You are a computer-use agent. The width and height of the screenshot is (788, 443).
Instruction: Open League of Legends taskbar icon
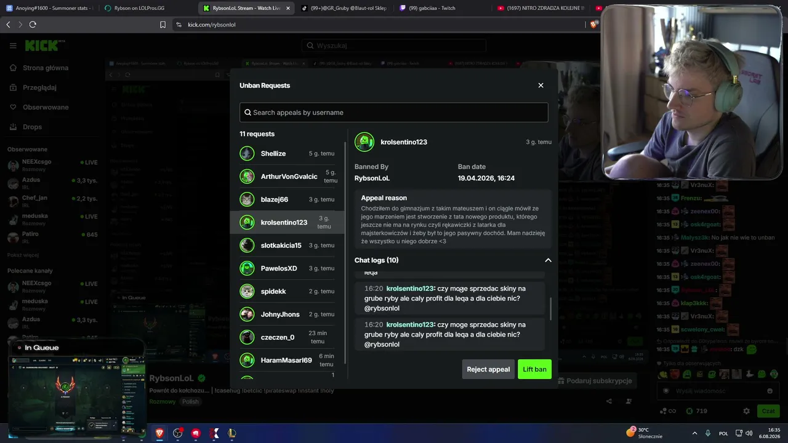[x=232, y=433]
